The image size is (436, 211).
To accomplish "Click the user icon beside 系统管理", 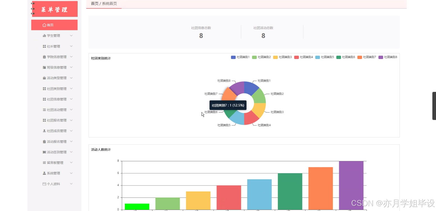I will coord(44,173).
